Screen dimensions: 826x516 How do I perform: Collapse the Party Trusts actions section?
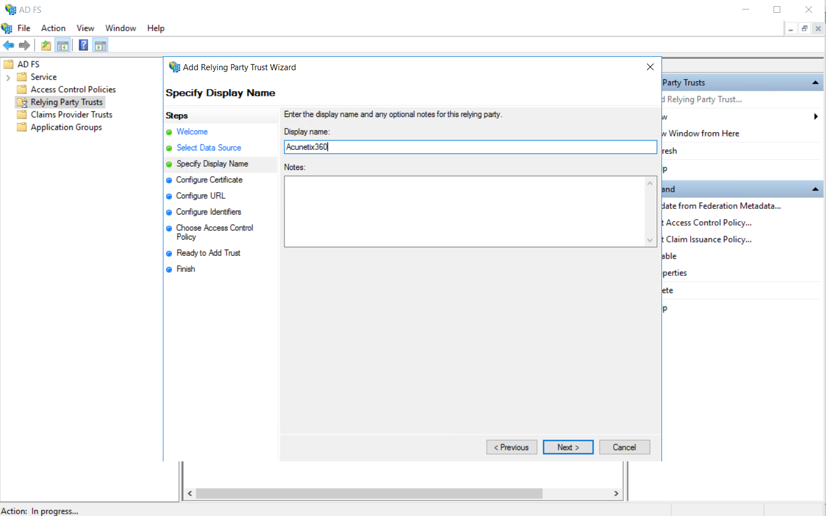click(815, 82)
